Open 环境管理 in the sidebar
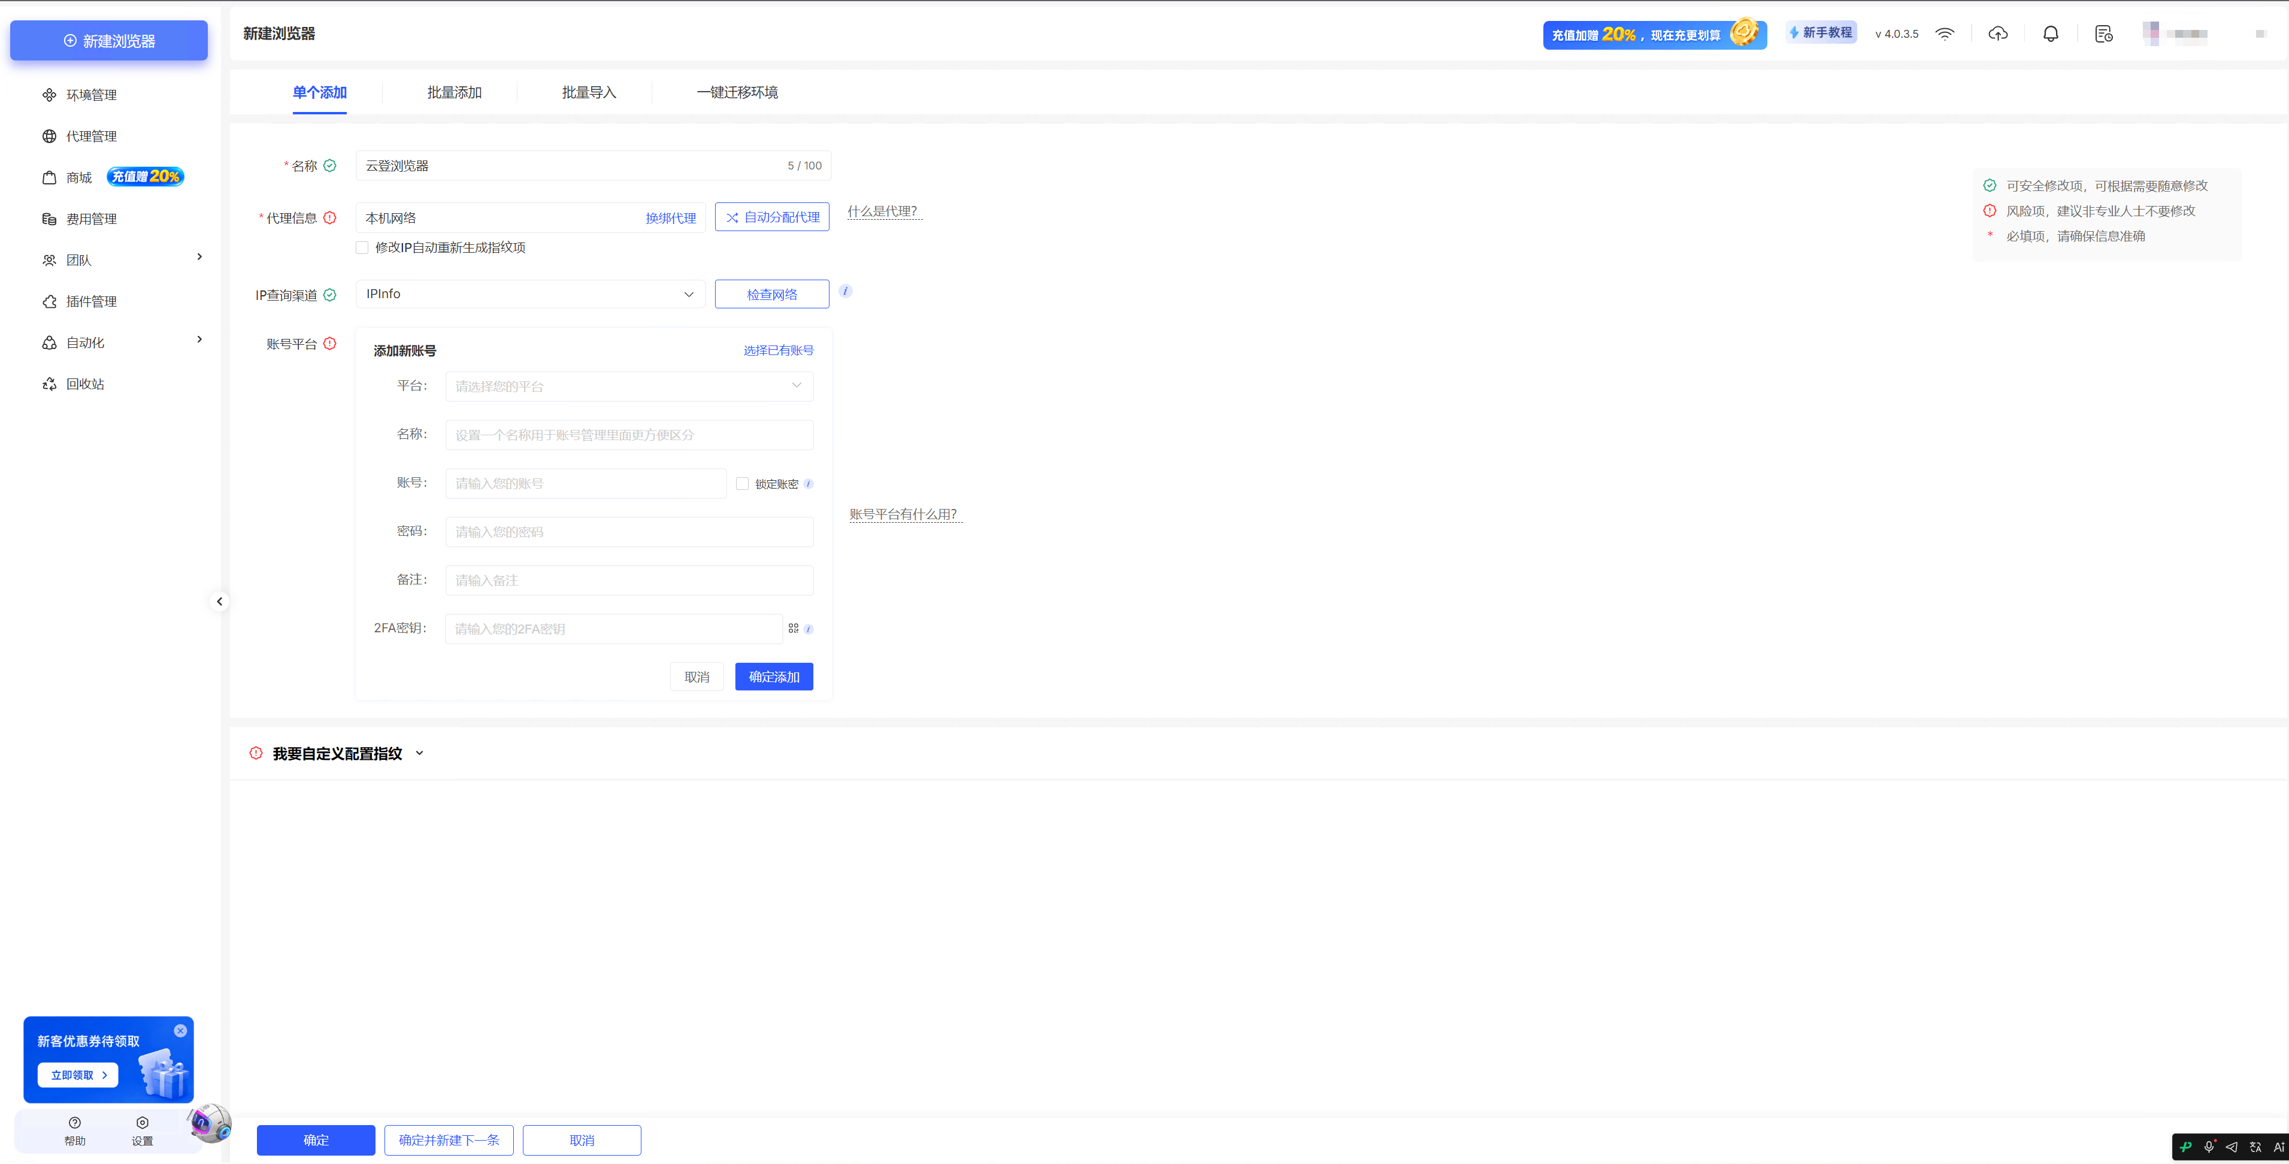The width and height of the screenshot is (2289, 1164). (90, 95)
